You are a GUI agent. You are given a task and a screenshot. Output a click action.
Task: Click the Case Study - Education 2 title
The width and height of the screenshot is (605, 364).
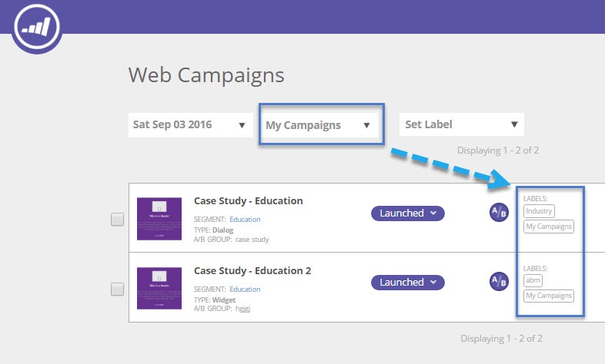pos(252,271)
